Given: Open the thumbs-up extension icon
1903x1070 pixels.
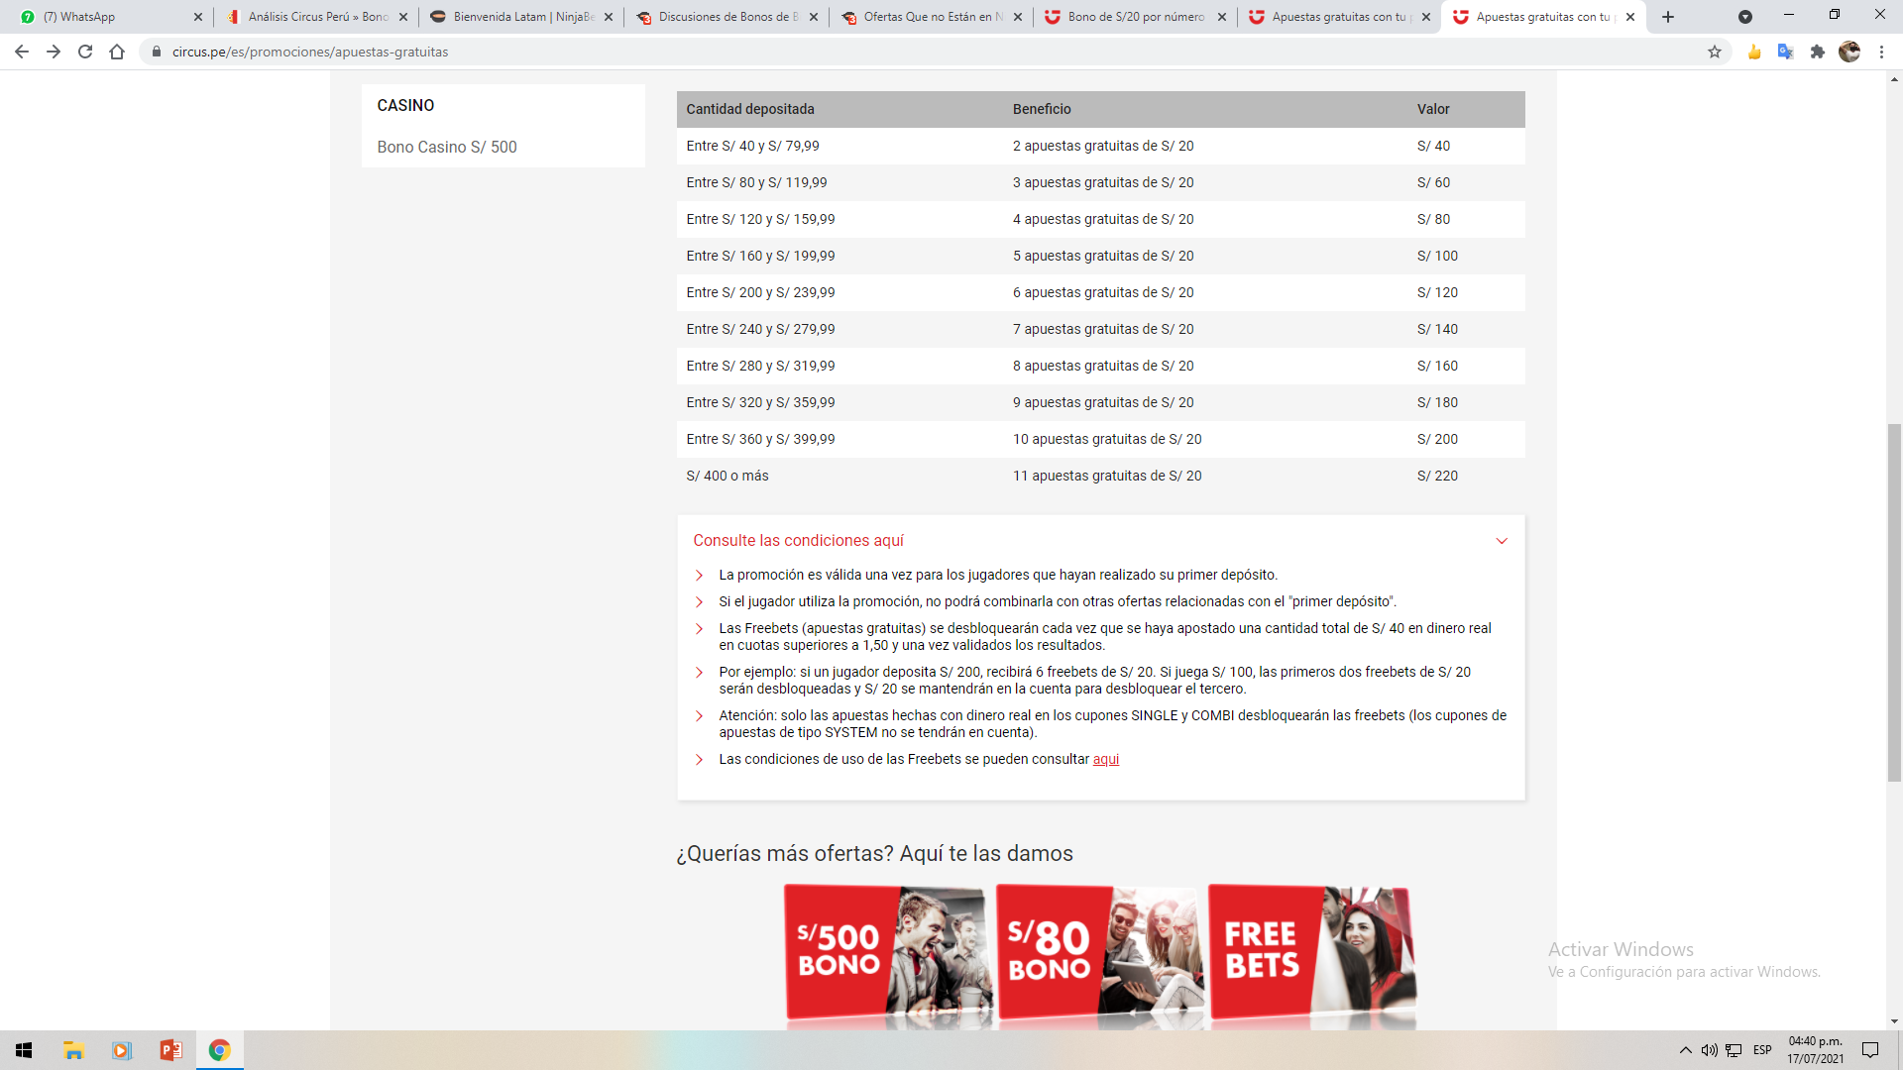Looking at the screenshot, I should pos(1754,52).
